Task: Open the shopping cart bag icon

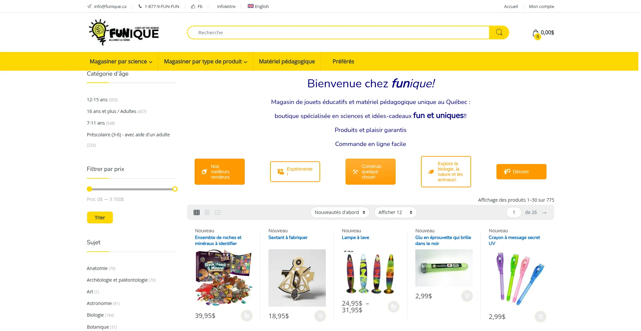Action: 536,33
